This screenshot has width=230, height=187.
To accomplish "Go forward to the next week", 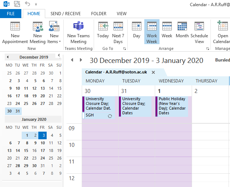I will coord(81,60).
